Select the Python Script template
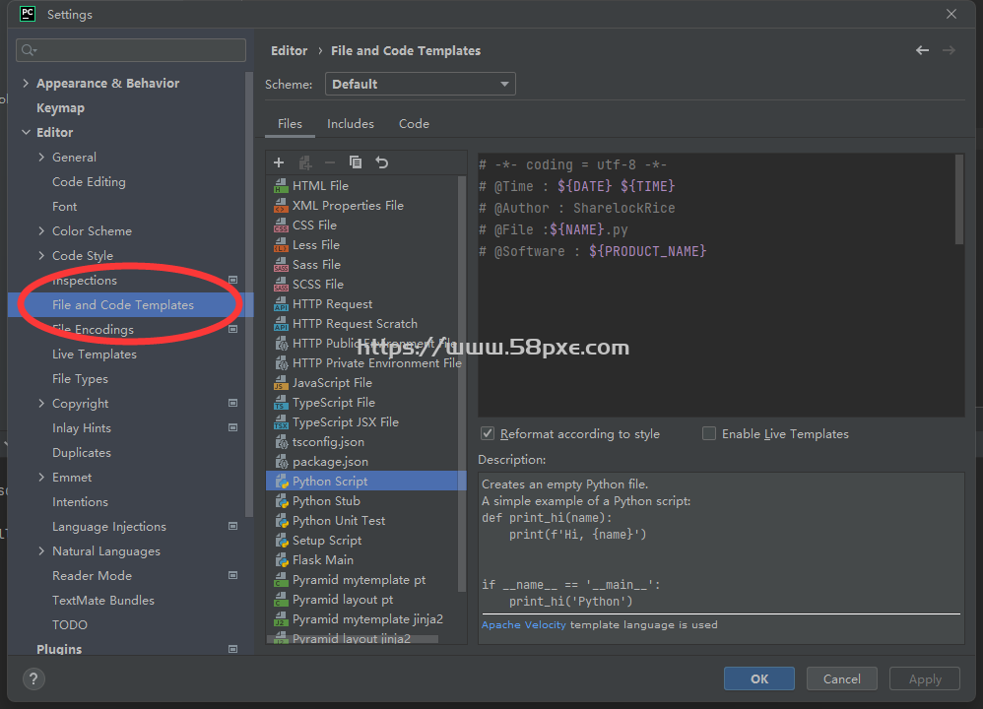This screenshot has width=983, height=709. (366, 482)
